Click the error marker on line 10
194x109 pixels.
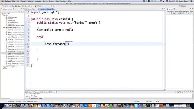pyautogui.click(x=26, y=44)
